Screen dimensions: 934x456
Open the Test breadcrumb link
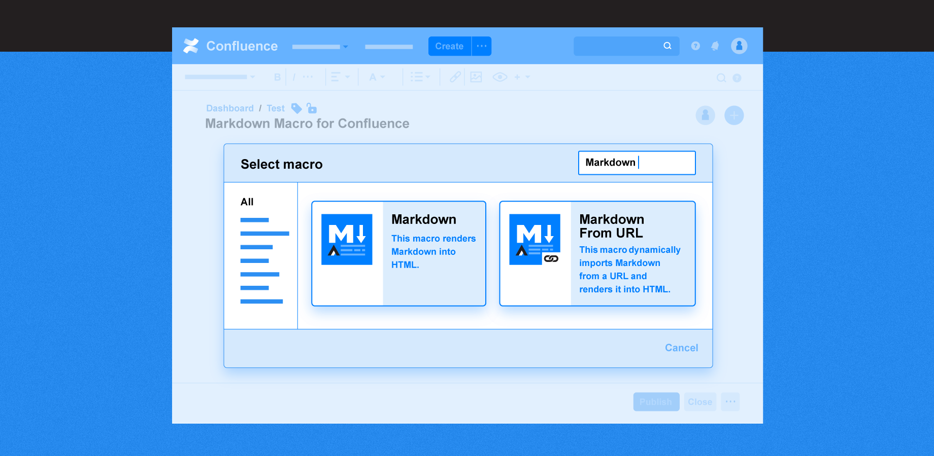tap(276, 108)
